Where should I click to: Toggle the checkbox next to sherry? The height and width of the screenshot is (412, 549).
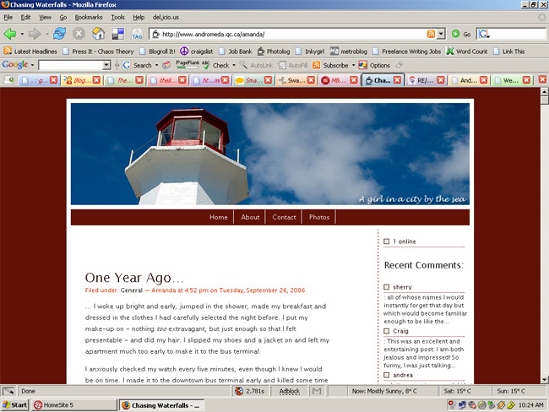387,287
